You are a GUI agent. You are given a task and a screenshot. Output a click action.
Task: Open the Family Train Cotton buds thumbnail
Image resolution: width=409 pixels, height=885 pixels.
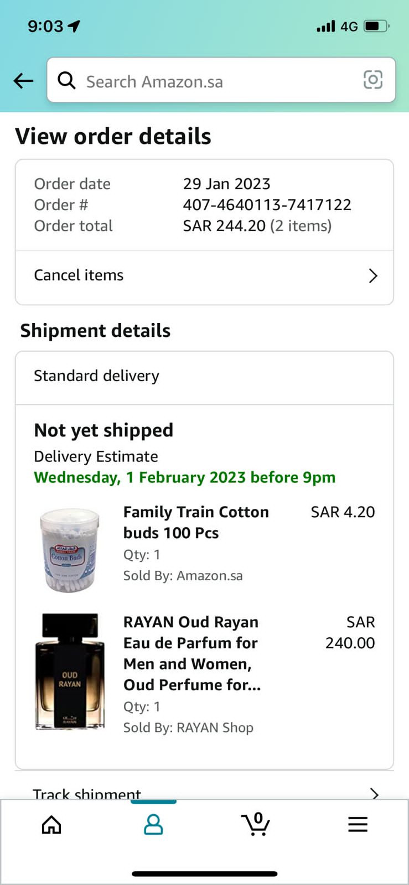(70, 550)
